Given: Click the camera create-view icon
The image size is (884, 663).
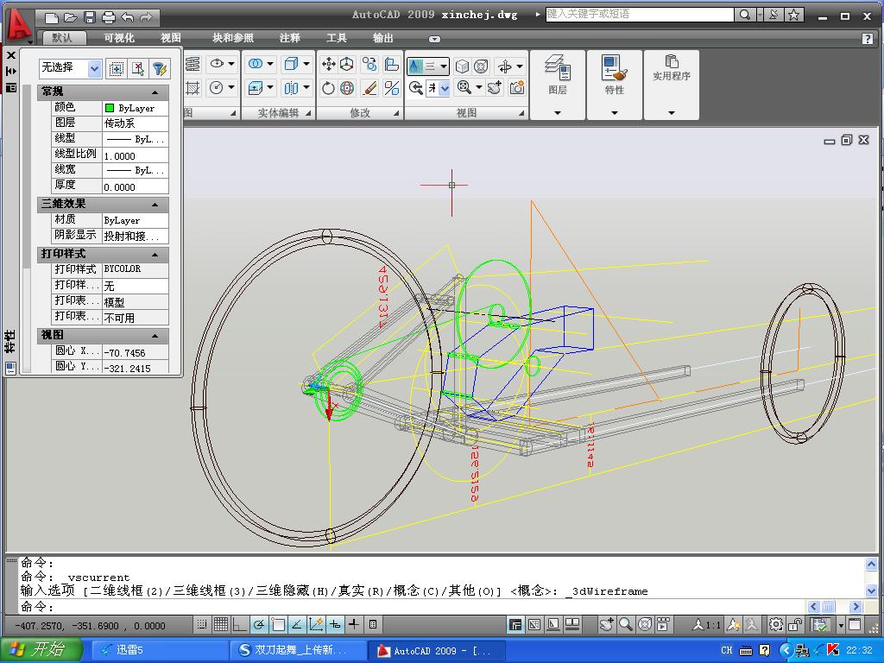Looking at the screenshot, I should pyautogui.click(x=517, y=87).
